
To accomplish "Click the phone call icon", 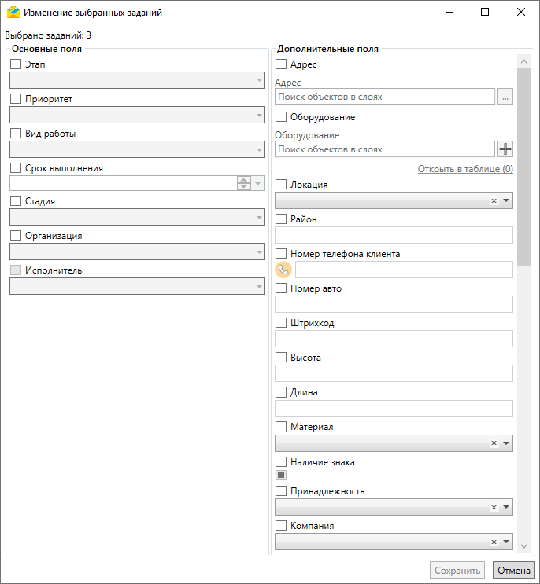I will click(x=283, y=270).
